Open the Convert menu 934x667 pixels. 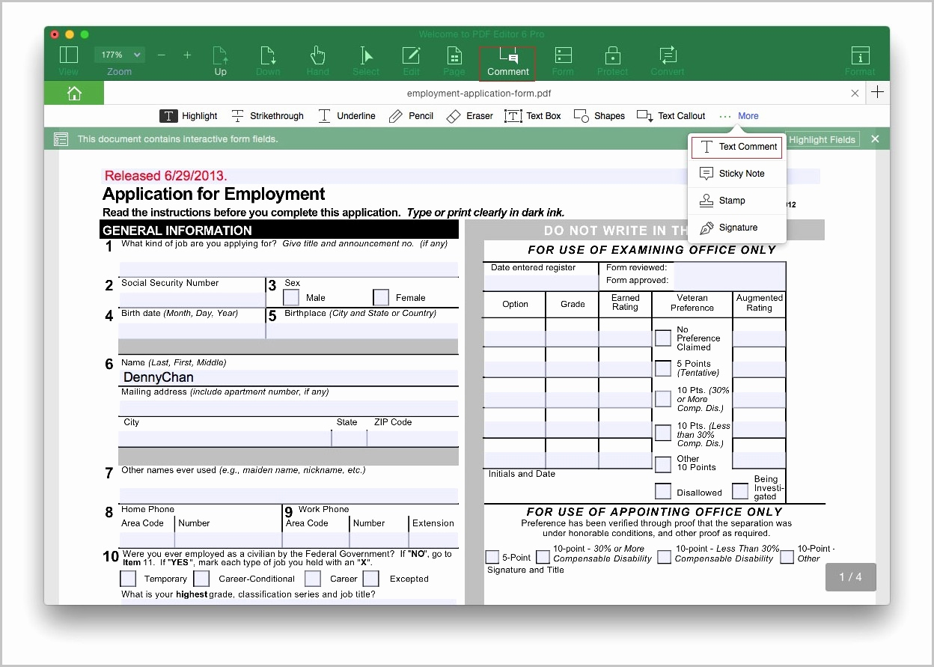667,60
